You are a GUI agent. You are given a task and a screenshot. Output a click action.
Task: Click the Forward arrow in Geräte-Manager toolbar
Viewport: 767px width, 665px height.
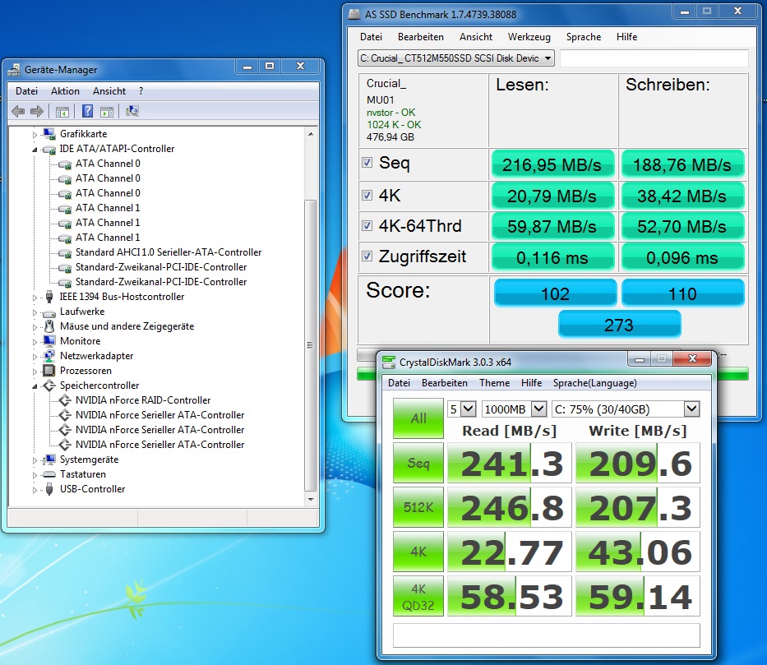click(x=37, y=111)
